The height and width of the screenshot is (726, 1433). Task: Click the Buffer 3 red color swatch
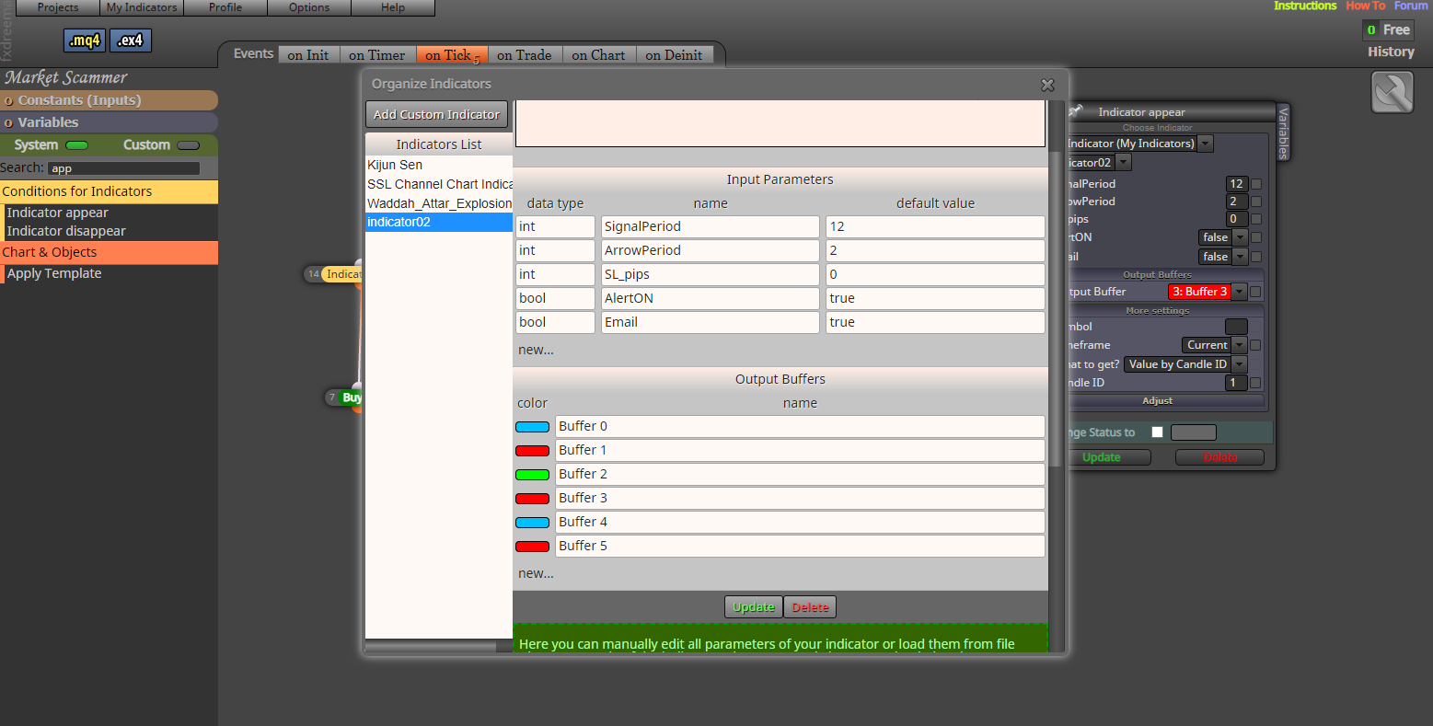(x=532, y=499)
